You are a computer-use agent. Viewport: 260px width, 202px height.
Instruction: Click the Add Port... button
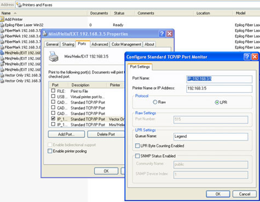point(66,134)
